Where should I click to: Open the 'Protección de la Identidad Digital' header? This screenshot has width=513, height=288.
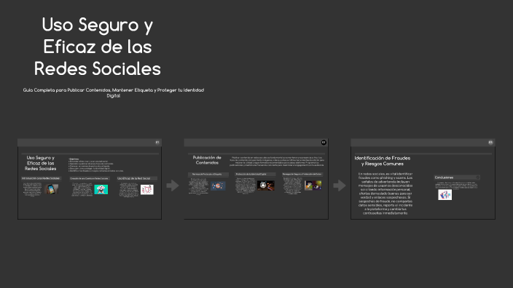tap(255, 175)
